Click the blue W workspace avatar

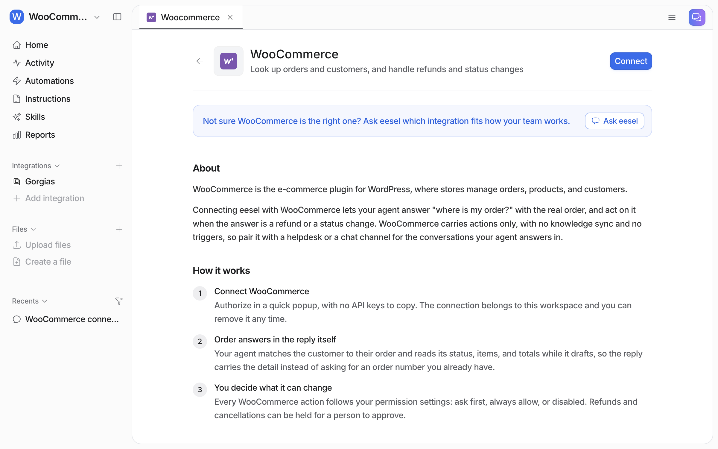click(17, 17)
